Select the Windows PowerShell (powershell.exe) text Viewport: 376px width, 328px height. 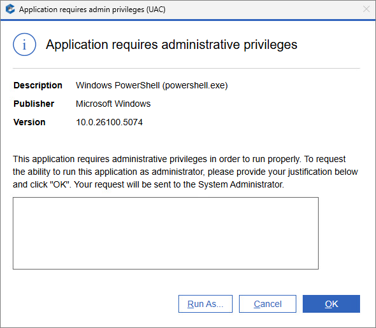tap(152, 85)
